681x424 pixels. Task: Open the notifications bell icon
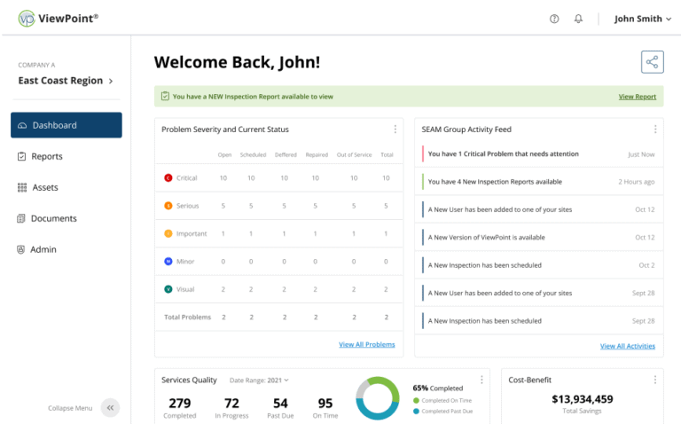coord(579,19)
